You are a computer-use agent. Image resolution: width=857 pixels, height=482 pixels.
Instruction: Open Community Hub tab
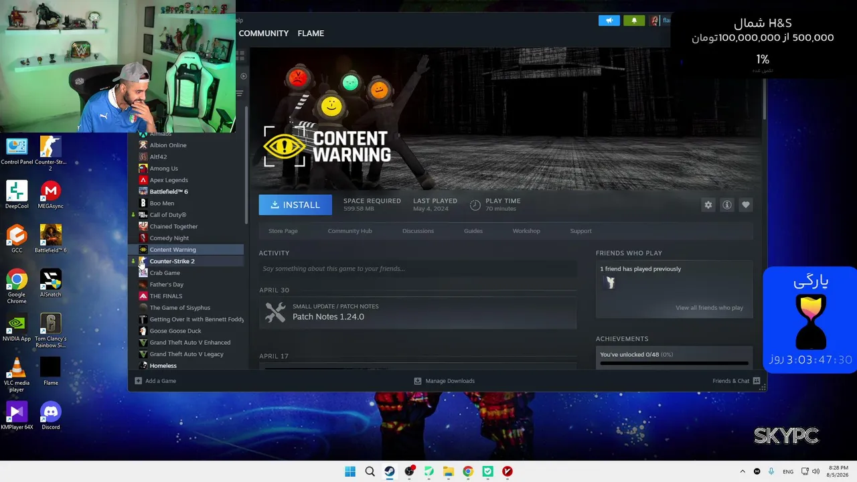click(349, 231)
